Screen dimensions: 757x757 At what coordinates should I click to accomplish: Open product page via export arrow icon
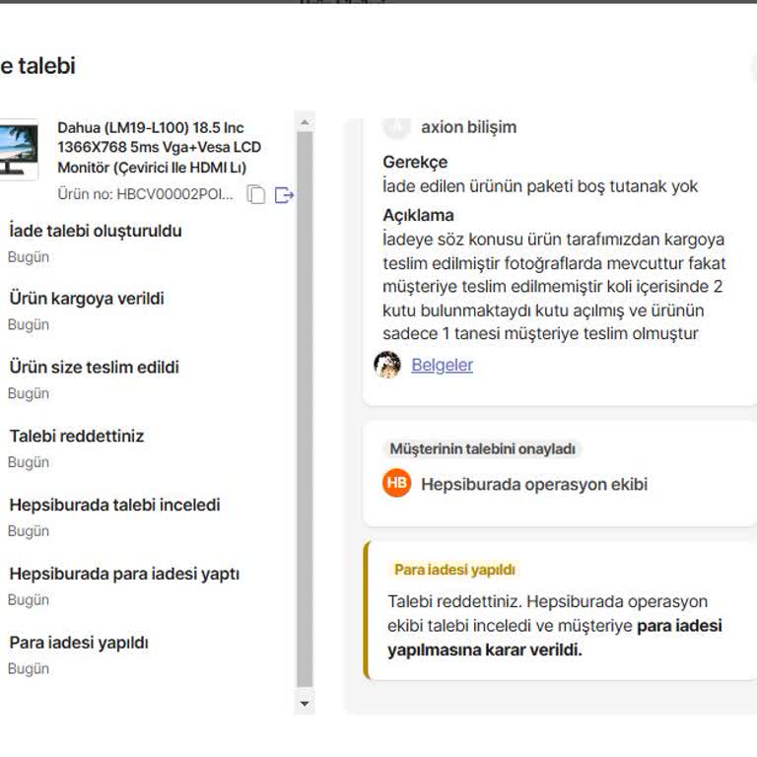[x=284, y=195]
